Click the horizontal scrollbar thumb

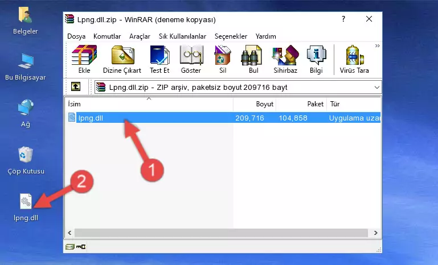pyautogui.click(x=221, y=233)
